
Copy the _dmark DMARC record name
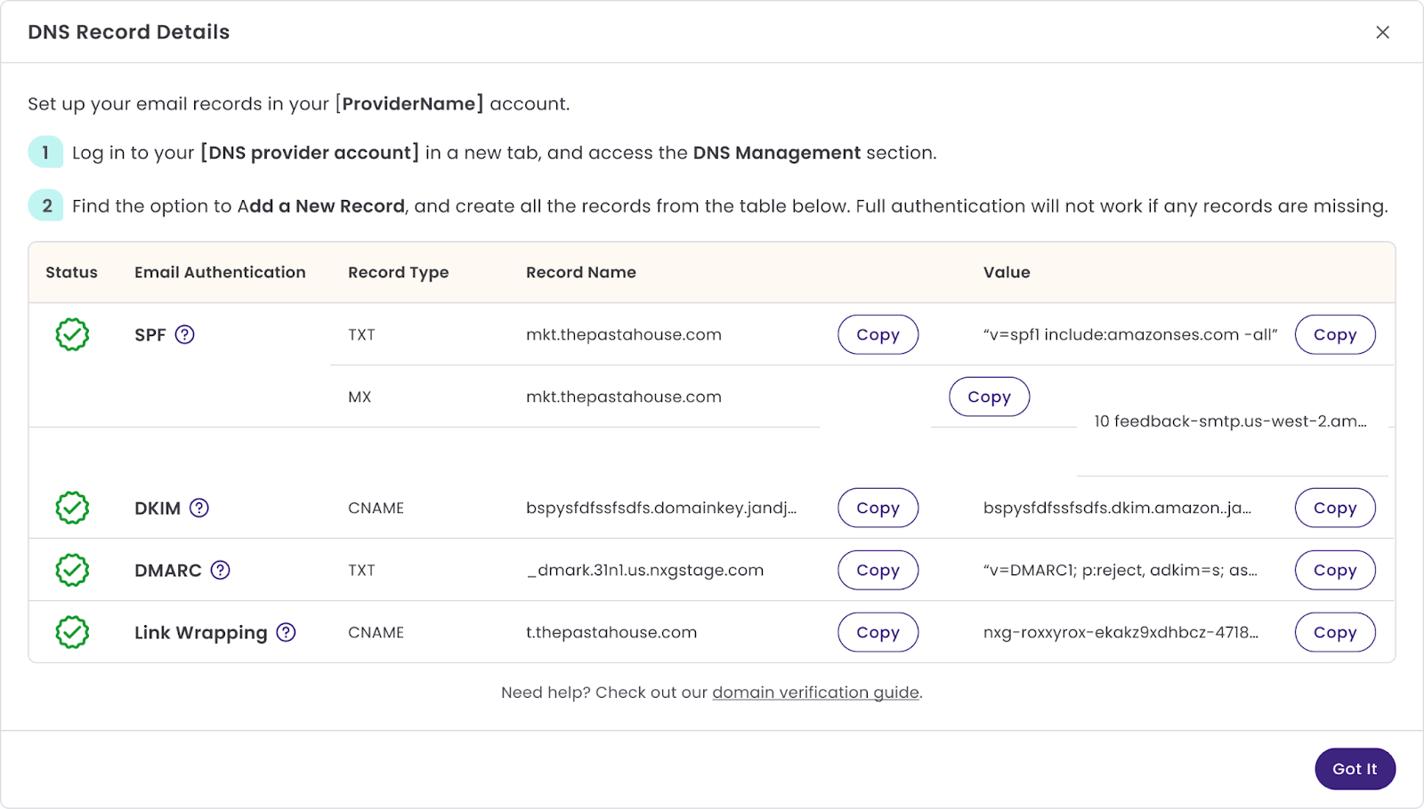tap(878, 570)
